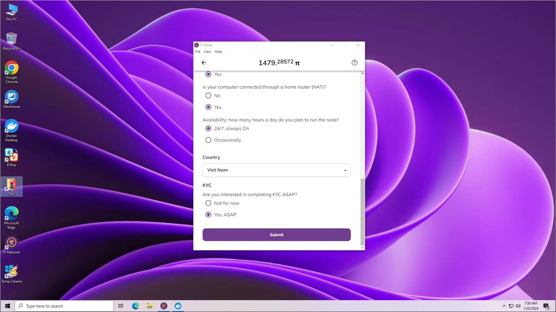556x312 pixels.
Task: Click the 1479.28572 π balance text
Action: (x=279, y=62)
